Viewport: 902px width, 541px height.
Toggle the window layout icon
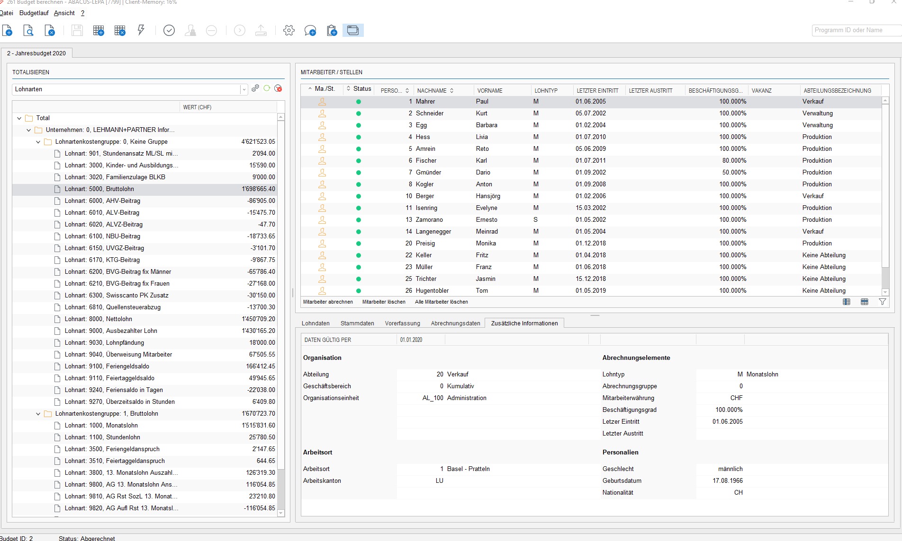click(353, 31)
